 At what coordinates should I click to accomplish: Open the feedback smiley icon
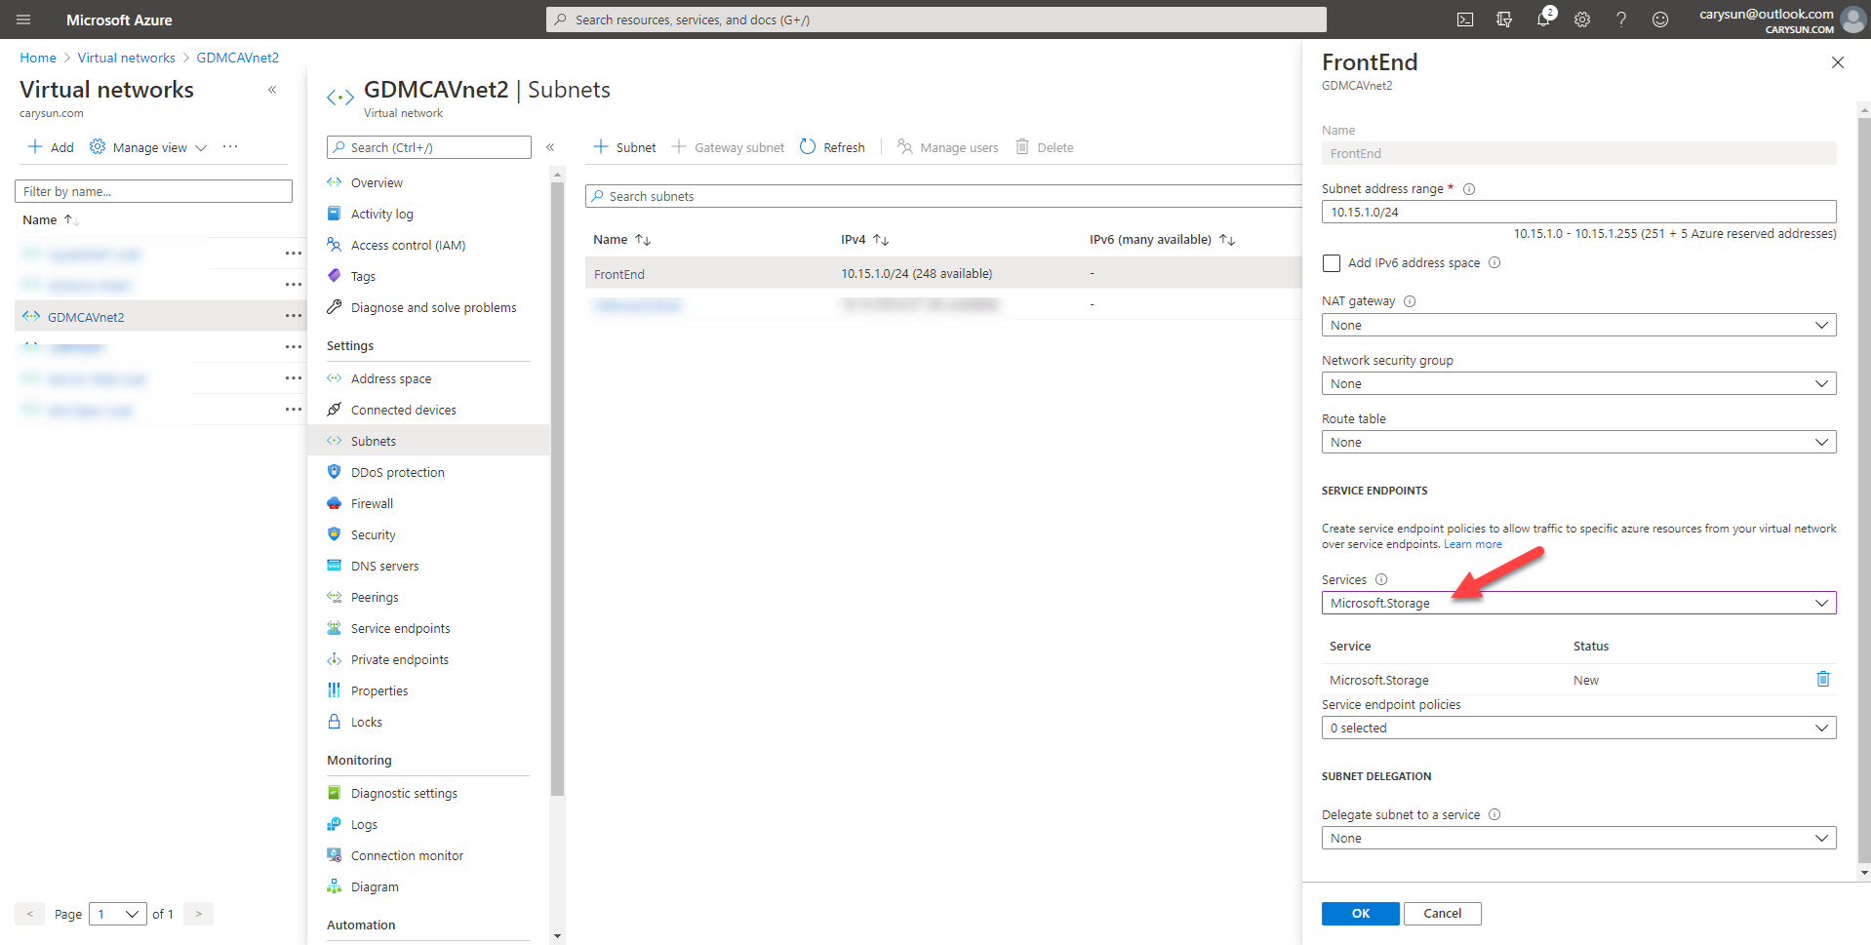coord(1660,20)
